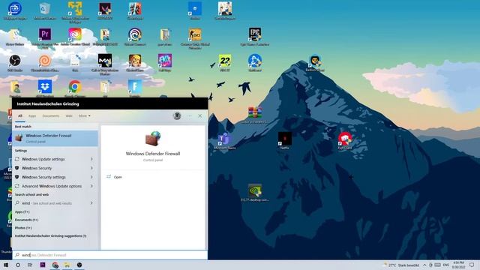
Task: Switch to the Web search tab
Action: pos(69,116)
